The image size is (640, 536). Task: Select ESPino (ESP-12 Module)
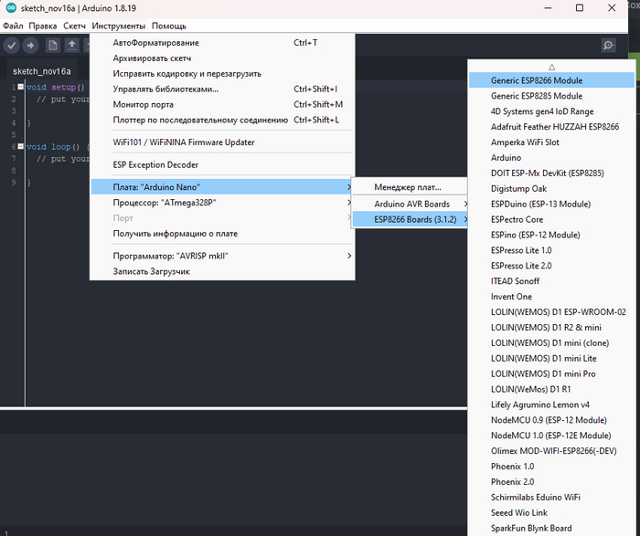552,235
